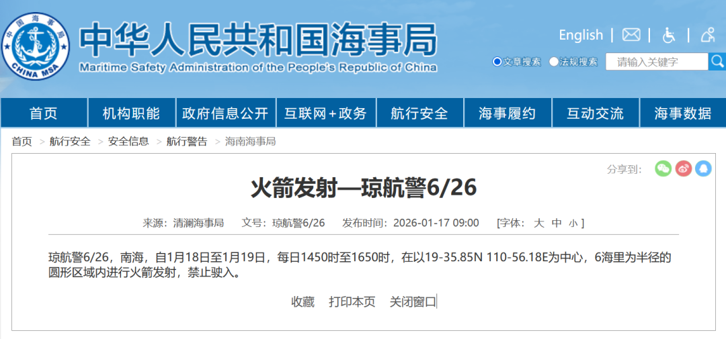The width and height of the screenshot is (726, 339).
Task: Share article via Weibo icon
Action: tap(684, 168)
